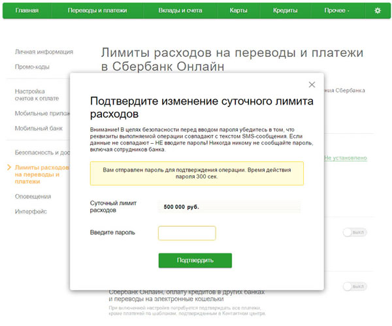Image resolution: width=392 pixels, height=326 pixels.
Task: Toggle the upper ВЫКЛ switch
Action: pos(356,232)
